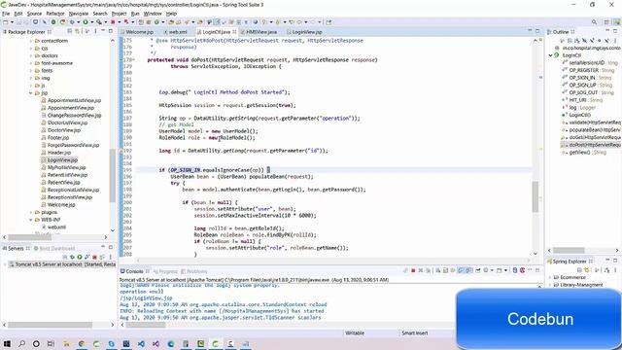Screen dimensions: 622x350
Task: Collapse the WEB-INF folder
Action: click(x=31, y=220)
